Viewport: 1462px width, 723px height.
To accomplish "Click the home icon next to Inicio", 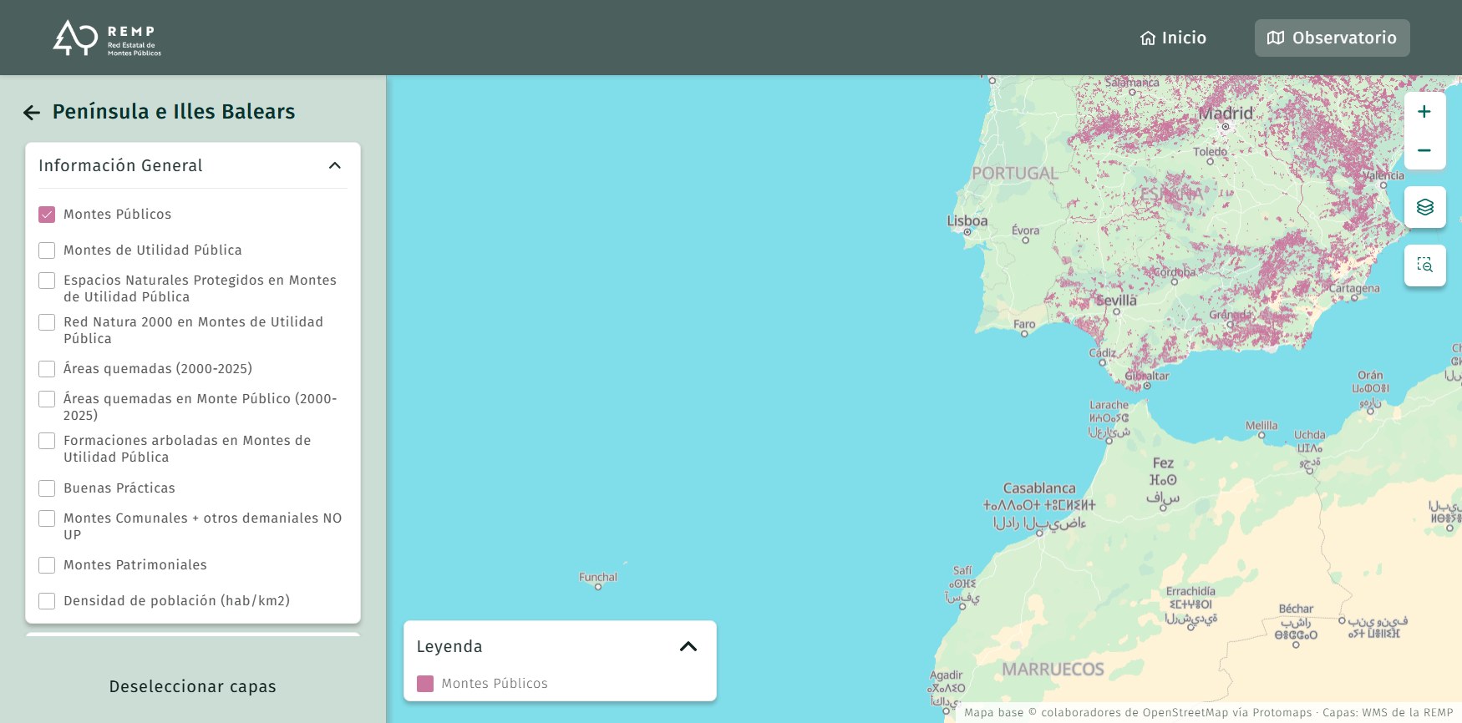I will coord(1148,38).
